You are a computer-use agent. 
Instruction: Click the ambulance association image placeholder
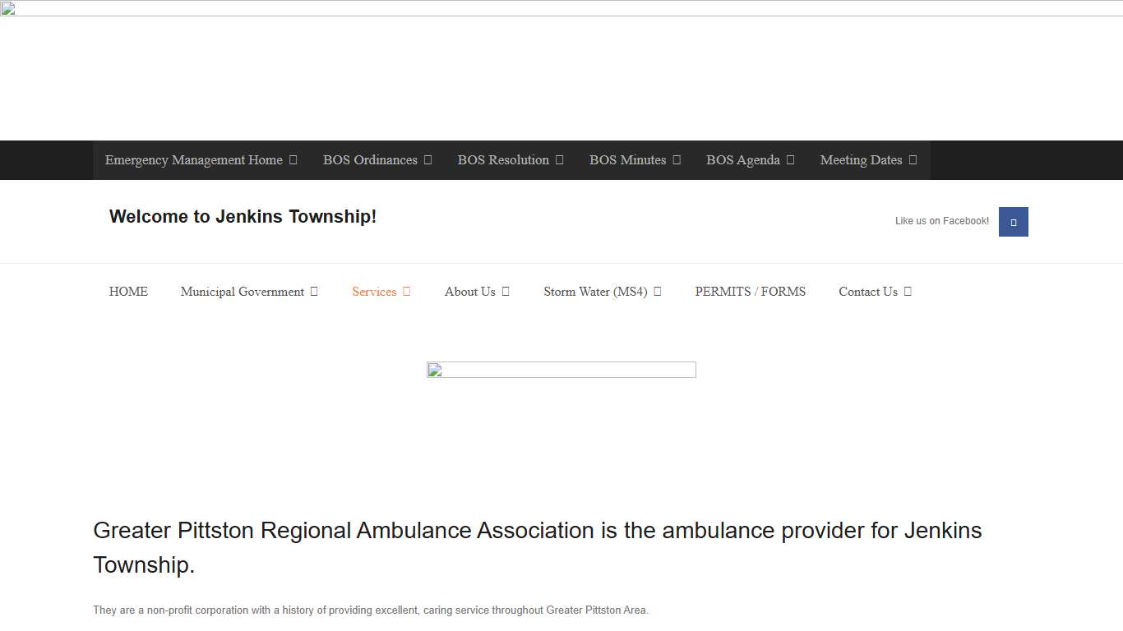[x=561, y=370]
